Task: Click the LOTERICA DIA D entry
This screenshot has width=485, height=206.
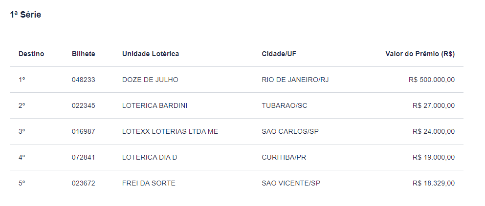Action: pos(150,158)
